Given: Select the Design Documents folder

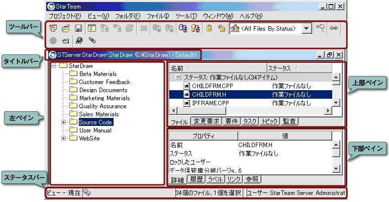Looking at the screenshot, I should [x=103, y=90].
